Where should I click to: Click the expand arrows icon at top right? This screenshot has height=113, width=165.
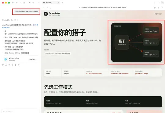[x=154, y=3]
